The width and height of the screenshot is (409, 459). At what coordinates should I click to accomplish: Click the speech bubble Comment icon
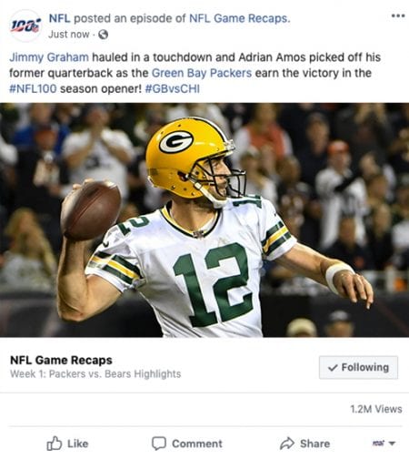point(159,444)
